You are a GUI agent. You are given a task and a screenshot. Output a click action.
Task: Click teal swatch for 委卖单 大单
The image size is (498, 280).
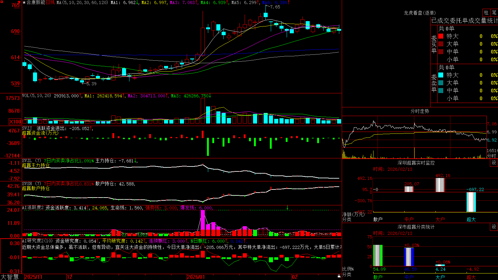pos(441,83)
